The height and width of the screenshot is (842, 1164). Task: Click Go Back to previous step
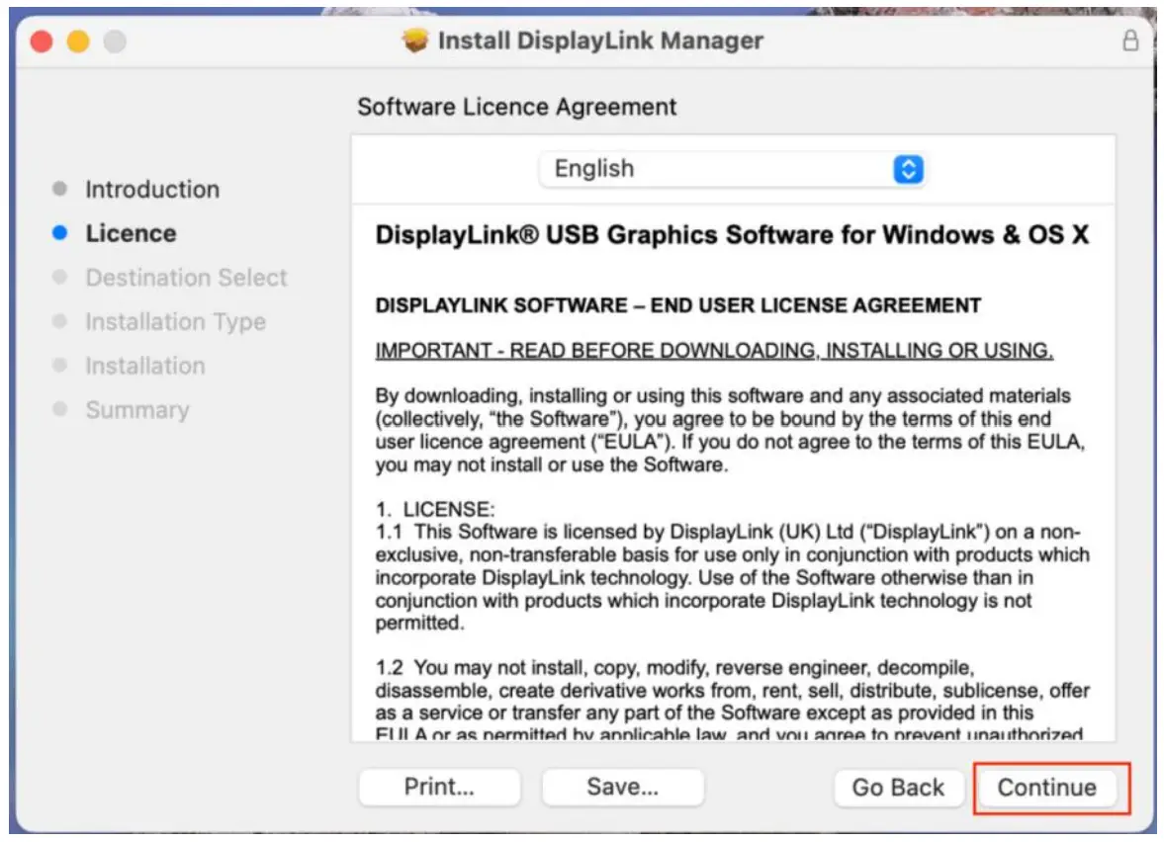point(898,788)
